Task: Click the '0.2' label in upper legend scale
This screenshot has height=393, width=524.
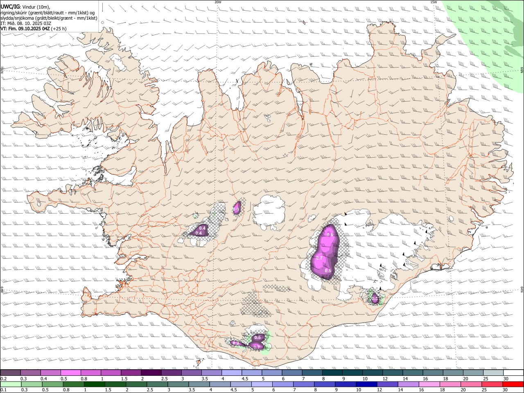Action: 3,379
